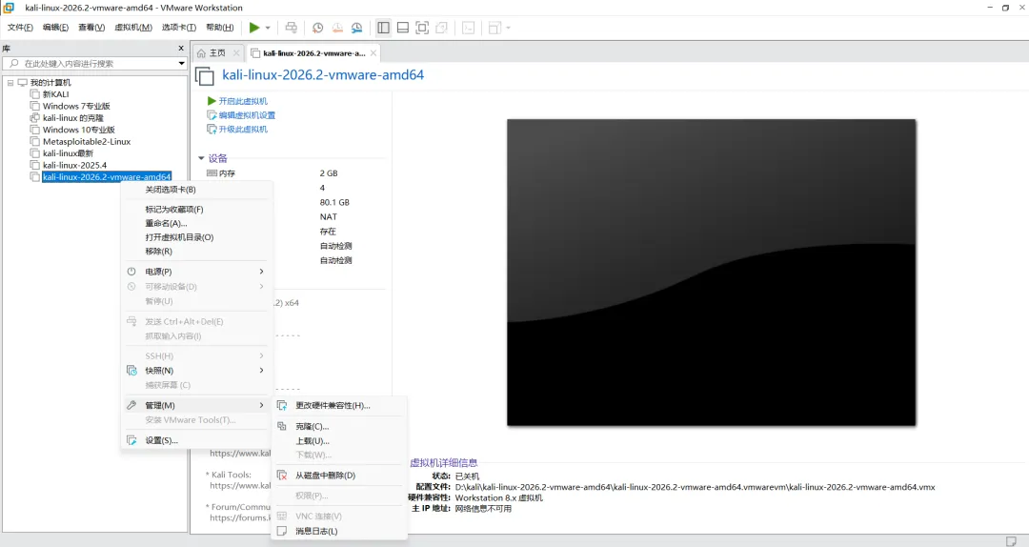Image resolution: width=1029 pixels, height=547 pixels.
Task: Close the kali-linux-2026.2 VM tab
Action: pyautogui.click(x=373, y=53)
